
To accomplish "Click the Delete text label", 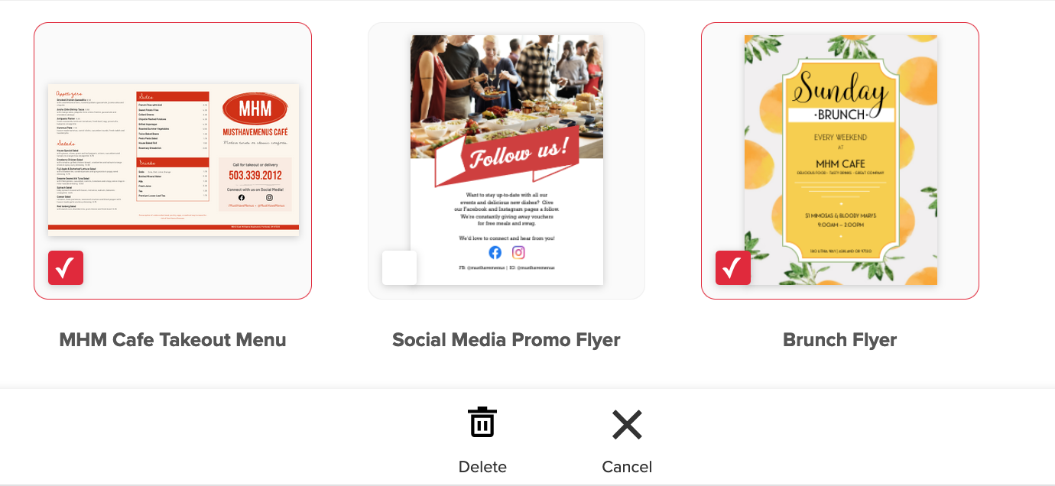I will tap(482, 467).
